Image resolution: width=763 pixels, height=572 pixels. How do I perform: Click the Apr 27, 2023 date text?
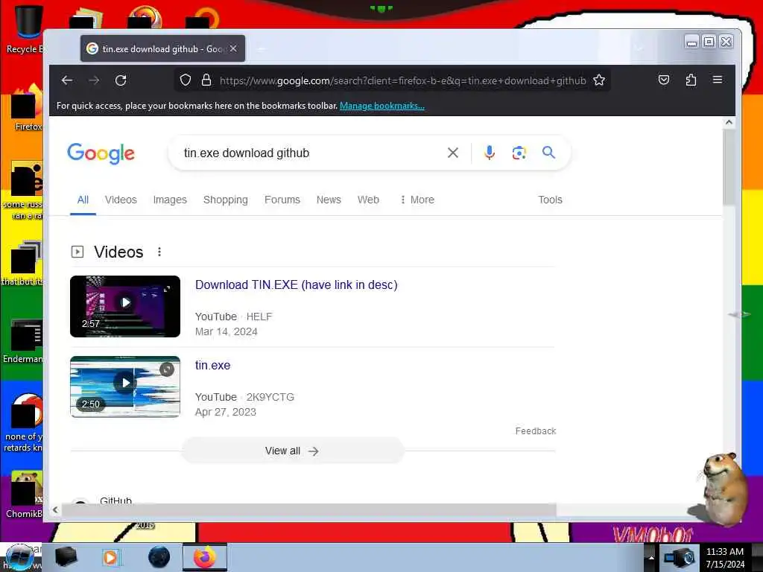tap(225, 412)
